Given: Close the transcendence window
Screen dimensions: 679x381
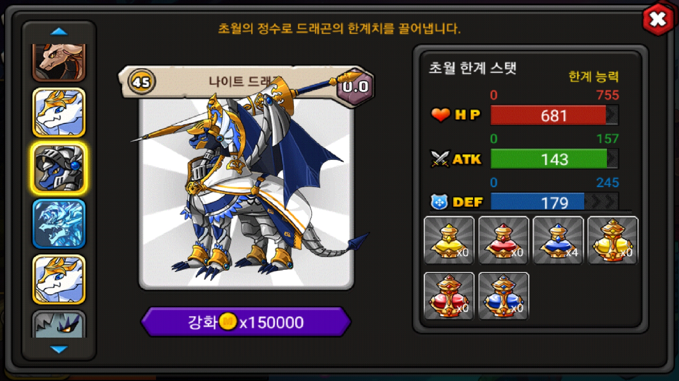Looking at the screenshot, I should (658, 19).
